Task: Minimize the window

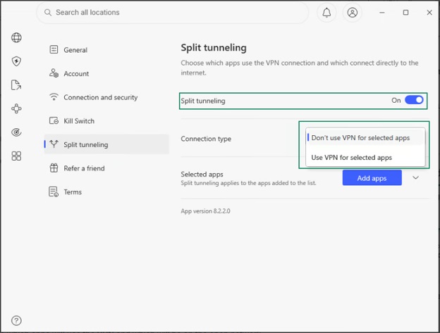Action: coord(382,13)
